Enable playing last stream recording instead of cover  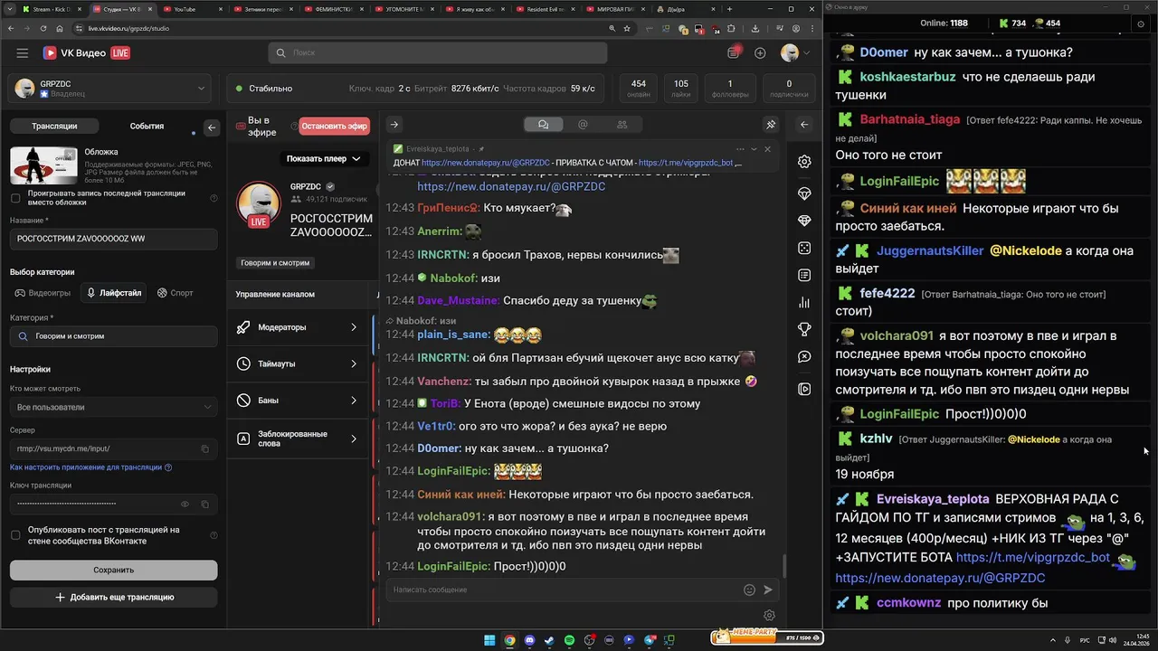(x=15, y=198)
